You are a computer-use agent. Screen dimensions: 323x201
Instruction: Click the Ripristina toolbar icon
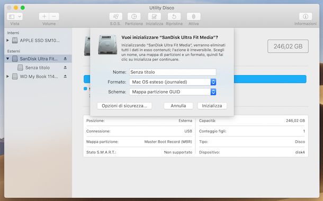[x=174, y=16]
